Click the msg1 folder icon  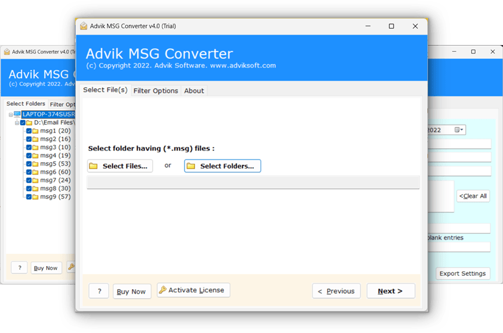35,131
